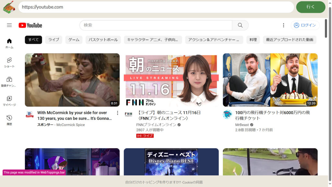Play the FNN live news thumbnail
332x187 pixels.
(171, 80)
